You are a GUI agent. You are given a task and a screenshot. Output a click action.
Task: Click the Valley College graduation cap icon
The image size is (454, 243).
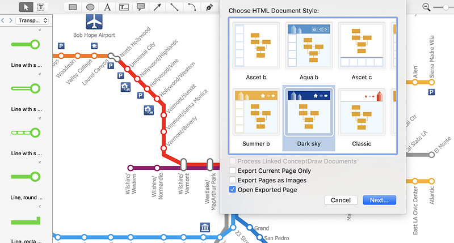pyautogui.click(x=94, y=46)
